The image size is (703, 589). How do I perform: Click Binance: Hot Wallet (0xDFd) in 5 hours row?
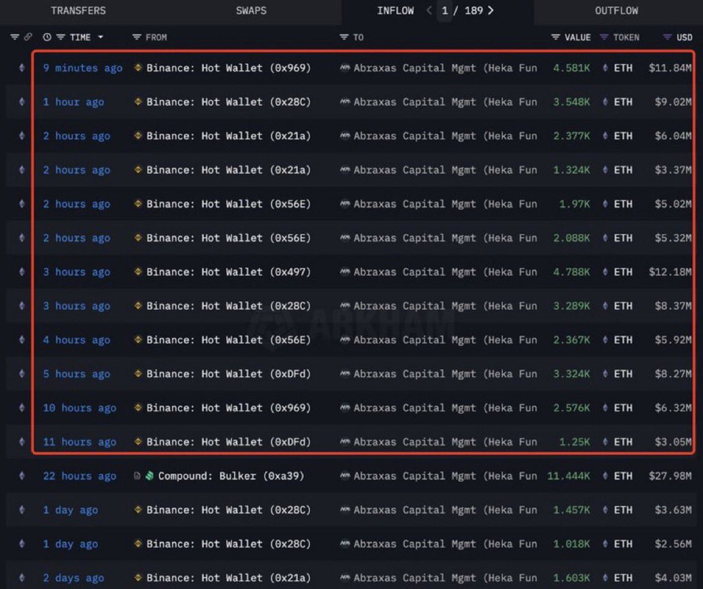[228, 374]
